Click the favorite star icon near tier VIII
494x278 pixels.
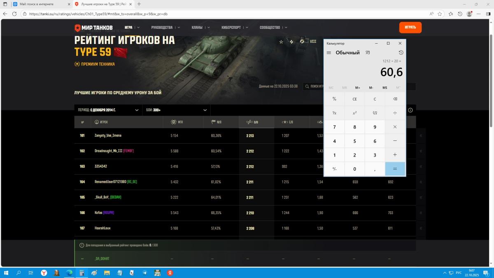[x=281, y=42]
